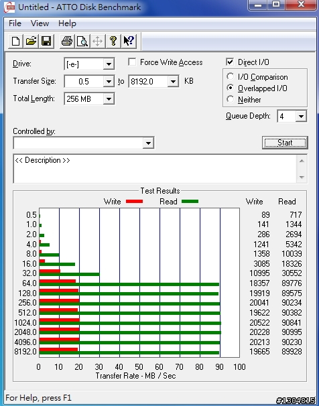Open the Help menu
319x406 pixels.
coord(67,23)
